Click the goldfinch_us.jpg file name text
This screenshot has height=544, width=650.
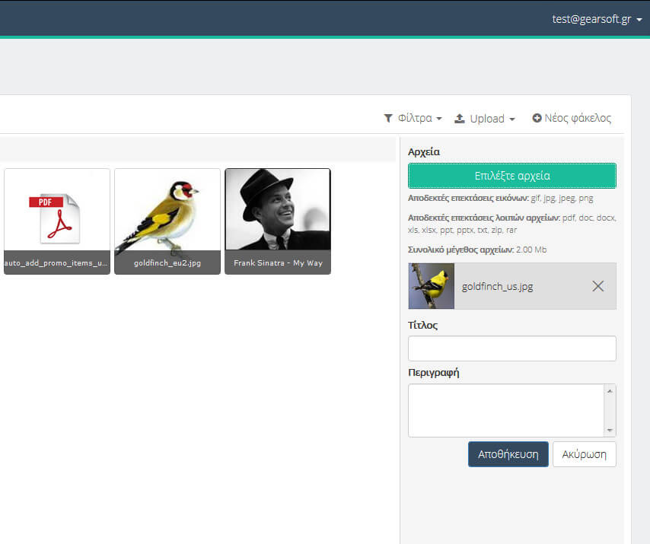(x=498, y=286)
